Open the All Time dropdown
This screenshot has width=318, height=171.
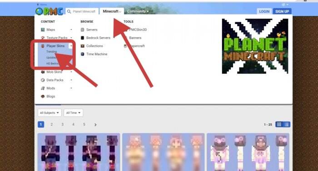(73, 112)
